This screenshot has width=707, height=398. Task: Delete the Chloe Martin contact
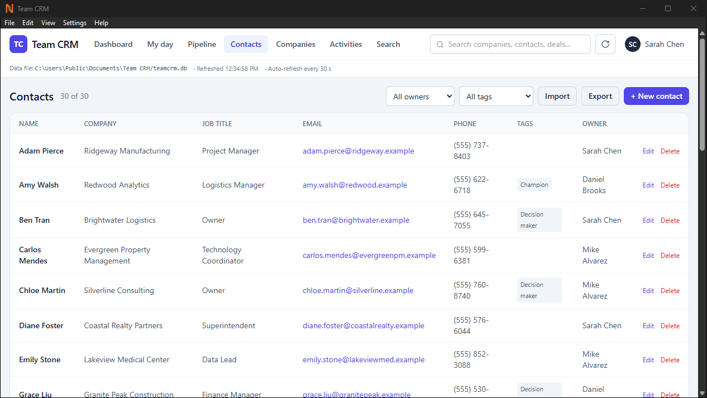[670, 291]
